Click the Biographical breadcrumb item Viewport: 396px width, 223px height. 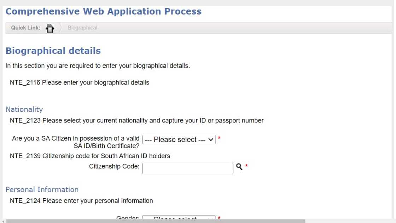click(82, 28)
